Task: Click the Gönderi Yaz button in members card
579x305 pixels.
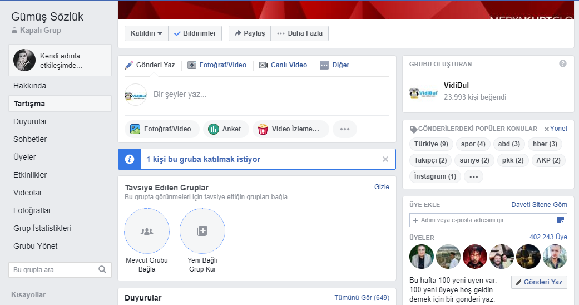Action: tap(539, 282)
